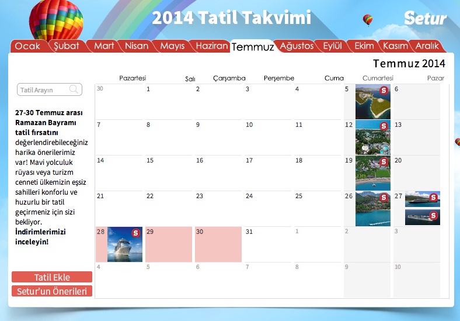Open the Haziran month tab
The height and width of the screenshot is (321, 460).
pyautogui.click(x=211, y=46)
